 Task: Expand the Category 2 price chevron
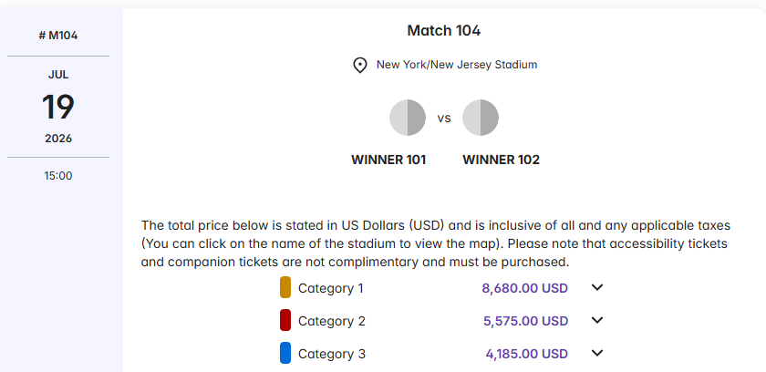597,321
